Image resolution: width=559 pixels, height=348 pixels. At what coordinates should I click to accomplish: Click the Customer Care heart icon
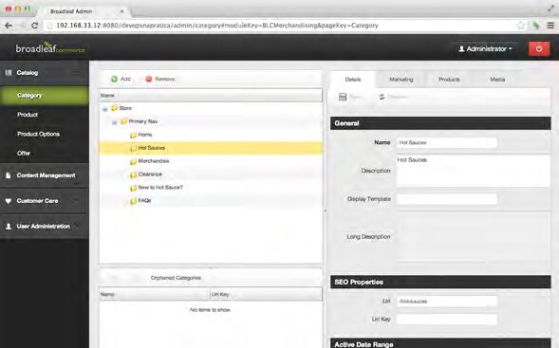9,201
